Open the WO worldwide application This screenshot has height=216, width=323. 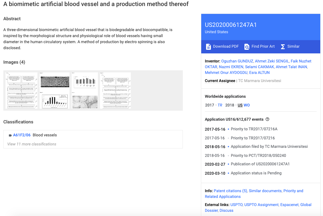[247, 105]
